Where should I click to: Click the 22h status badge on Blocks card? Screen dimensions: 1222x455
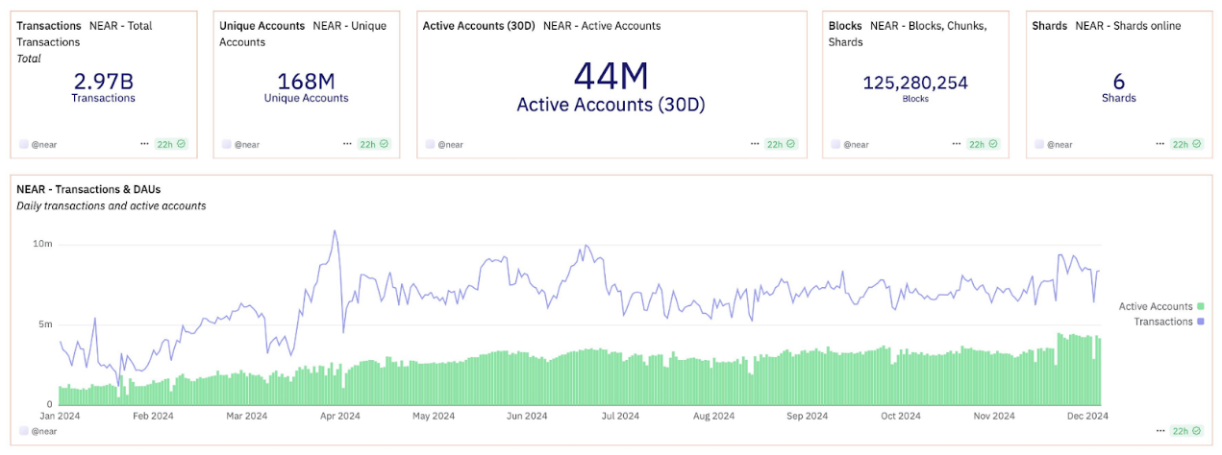pyautogui.click(x=983, y=144)
